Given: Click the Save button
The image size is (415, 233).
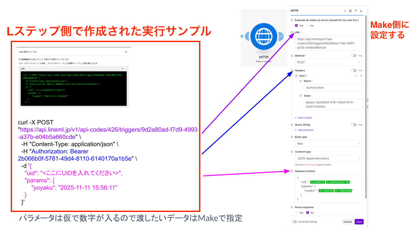Looking at the screenshot, I should click(x=359, y=222).
